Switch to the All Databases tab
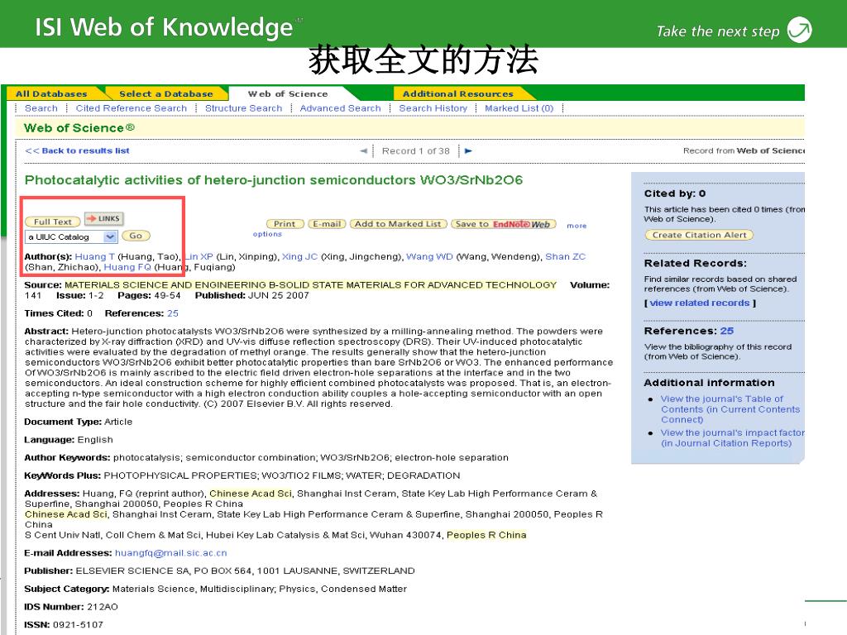 (51, 94)
